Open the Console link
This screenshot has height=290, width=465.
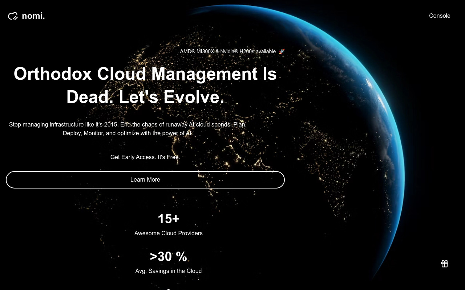440,16
